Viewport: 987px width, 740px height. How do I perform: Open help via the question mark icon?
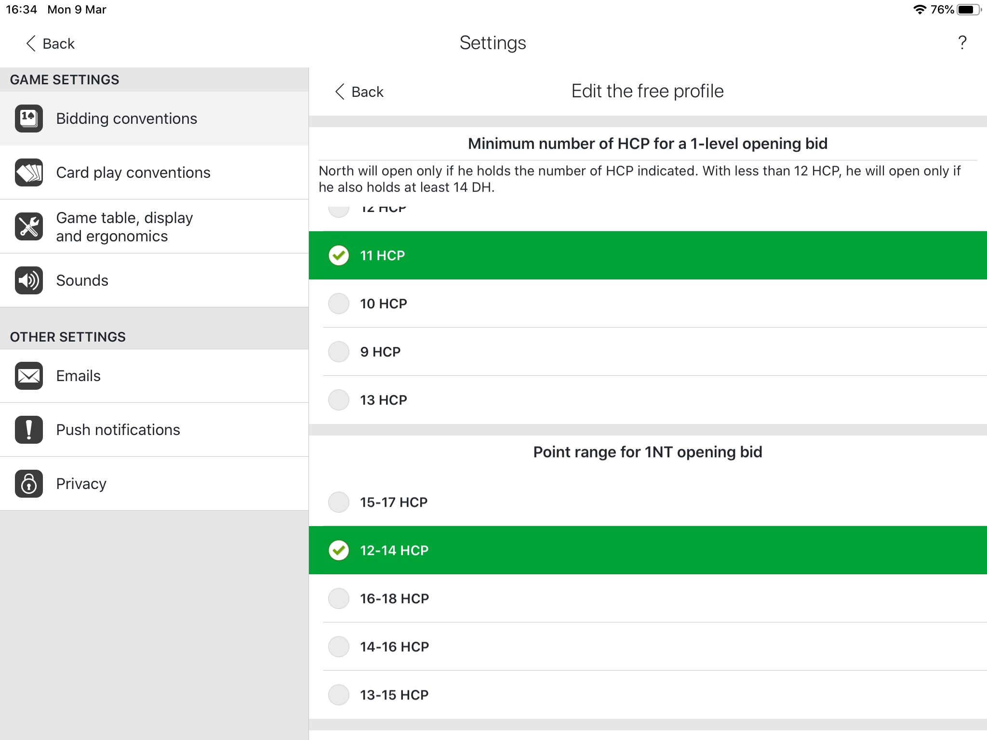pyautogui.click(x=962, y=43)
